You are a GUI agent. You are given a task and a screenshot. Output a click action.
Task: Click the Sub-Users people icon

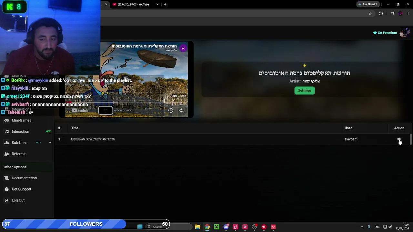(6, 143)
